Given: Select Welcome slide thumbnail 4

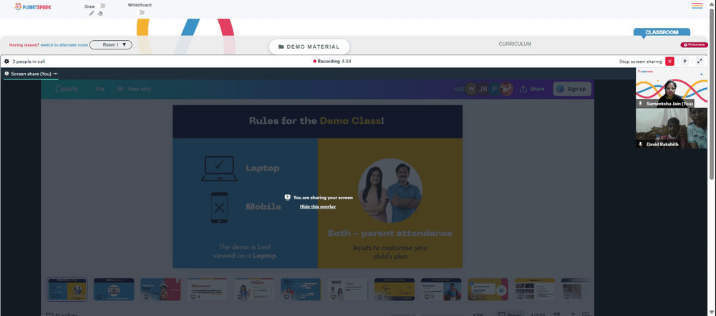Looking at the screenshot, I should [208, 289].
